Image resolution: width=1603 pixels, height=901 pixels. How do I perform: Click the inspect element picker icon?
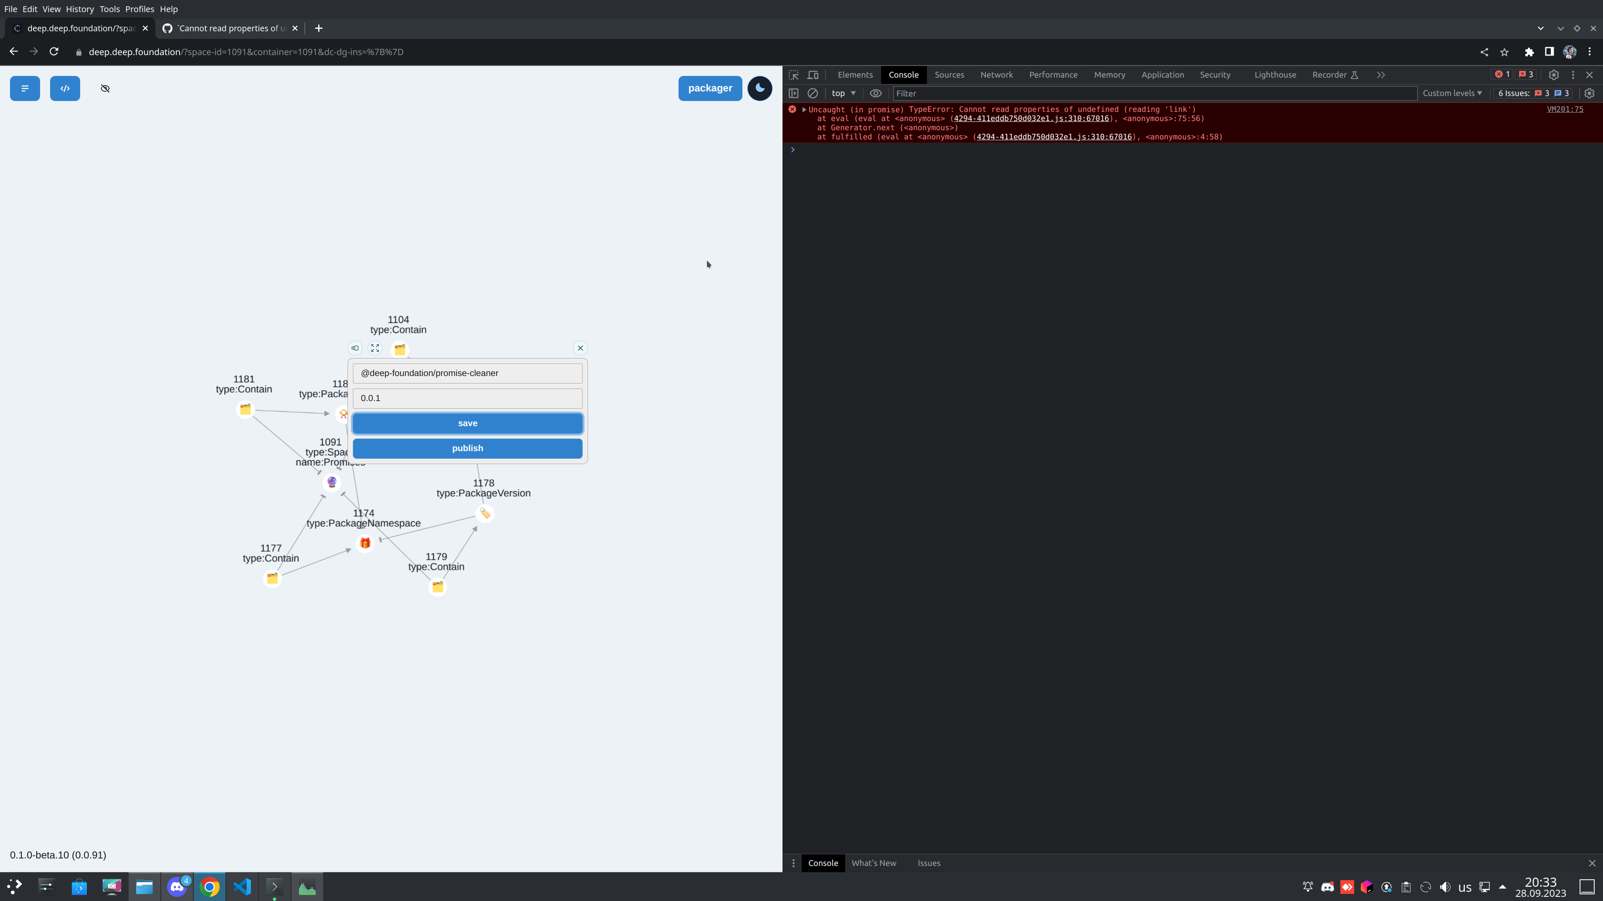click(x=793, y=75)
